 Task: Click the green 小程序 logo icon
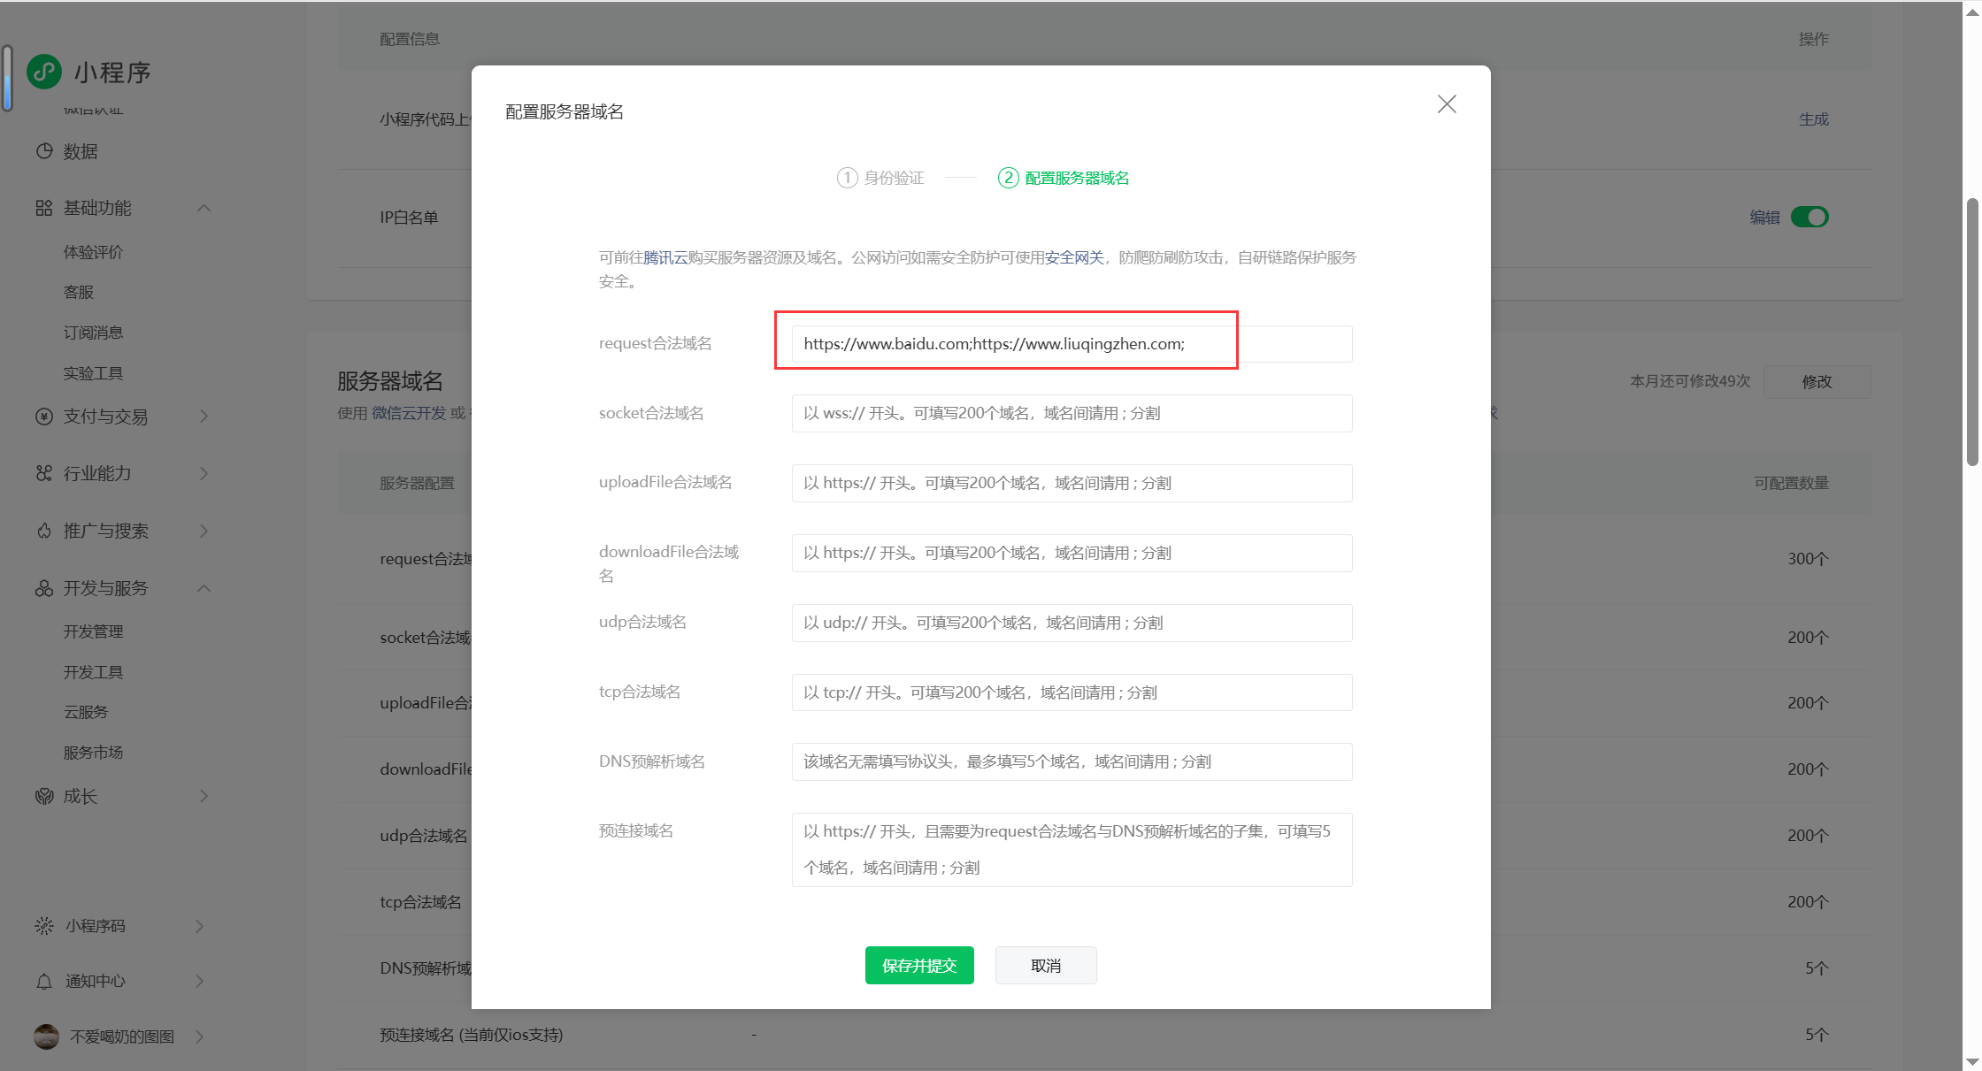(x=44, y=72)
